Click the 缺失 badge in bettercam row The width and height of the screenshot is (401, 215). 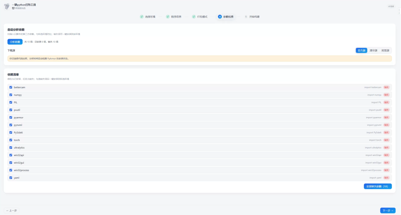[x=387, y=87]
